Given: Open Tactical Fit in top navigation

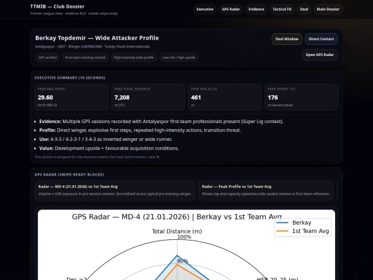Looking at the screenshot, I should [282, 9].
